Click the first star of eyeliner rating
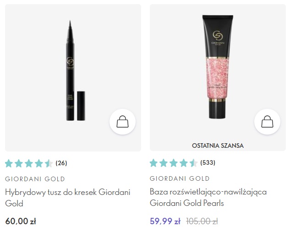 point(9,163)
